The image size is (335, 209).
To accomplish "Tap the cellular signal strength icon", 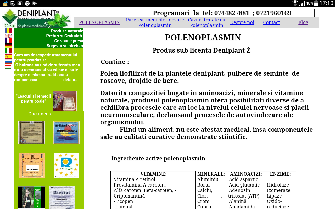I will (302, 3).
